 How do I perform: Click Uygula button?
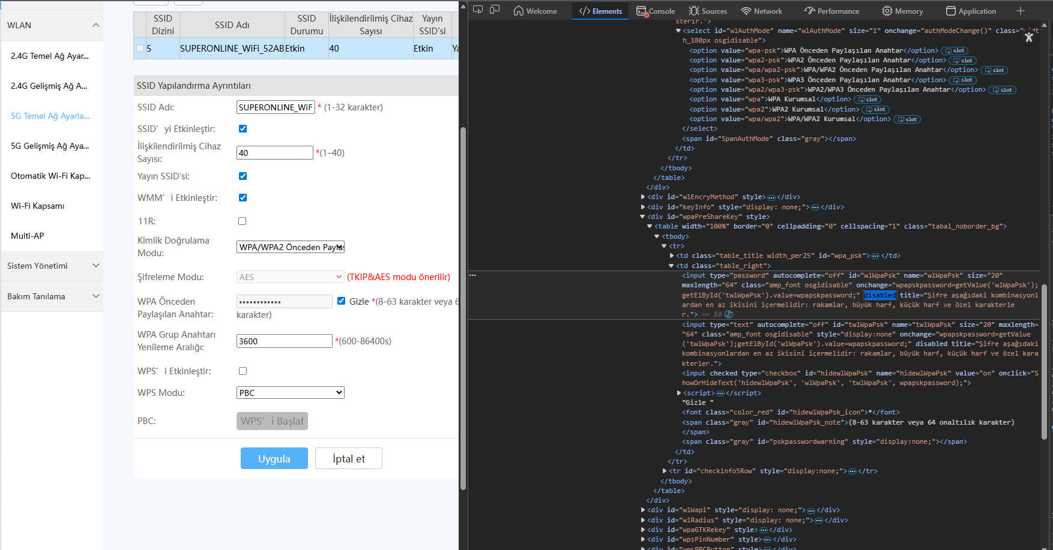pos(274,459)
